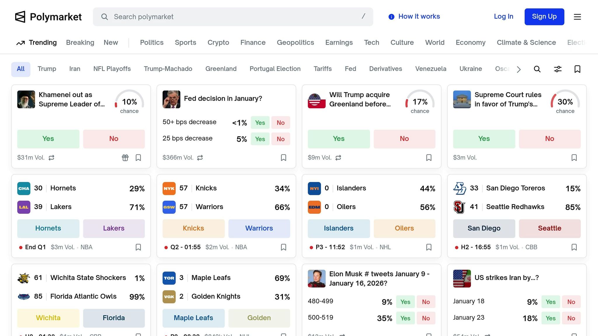Screen dimensions: 598x336
Task: Toggle the saved bookmarks filter icon
Action: pos(577,69)
